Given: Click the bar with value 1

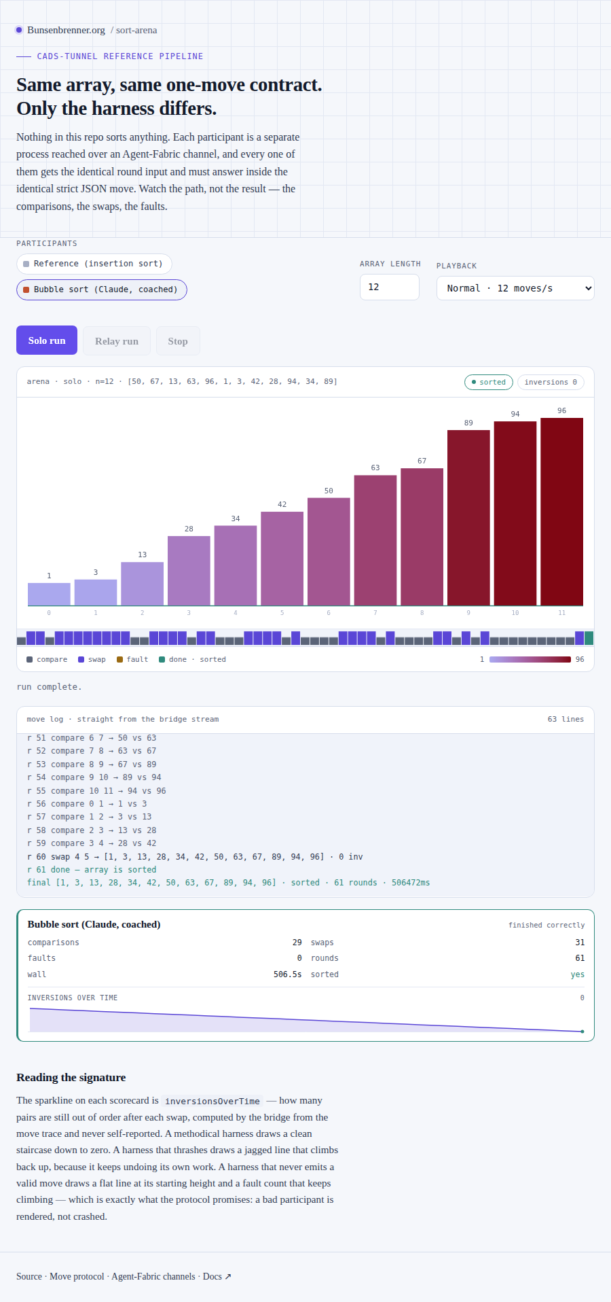Looking at the screenshot, I should (49, 594).
